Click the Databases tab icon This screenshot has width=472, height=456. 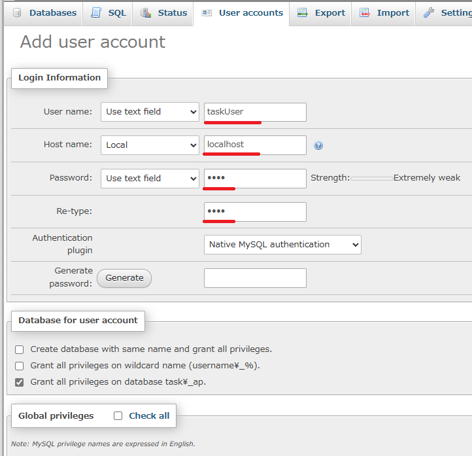coord(17,12)
